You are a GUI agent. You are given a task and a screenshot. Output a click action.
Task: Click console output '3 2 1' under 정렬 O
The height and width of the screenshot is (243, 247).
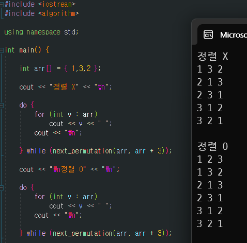point(210,223)
